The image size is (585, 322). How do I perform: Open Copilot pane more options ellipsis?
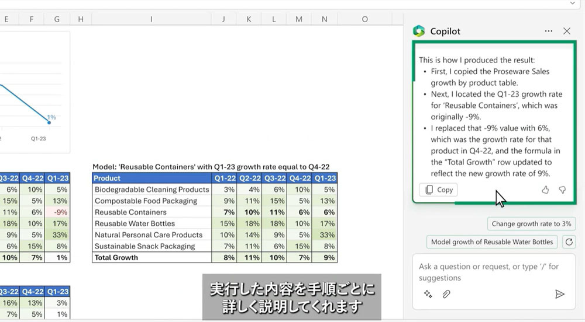[x=549, y=32]
